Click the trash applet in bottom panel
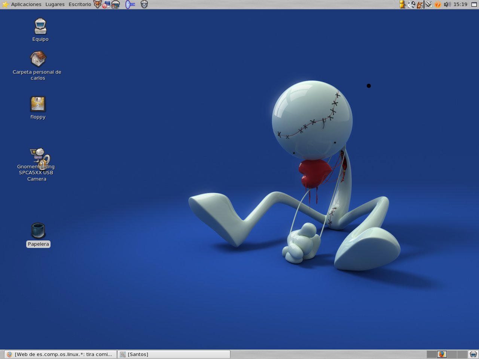This screenshot has width=479, height=359. click(473, 354)
